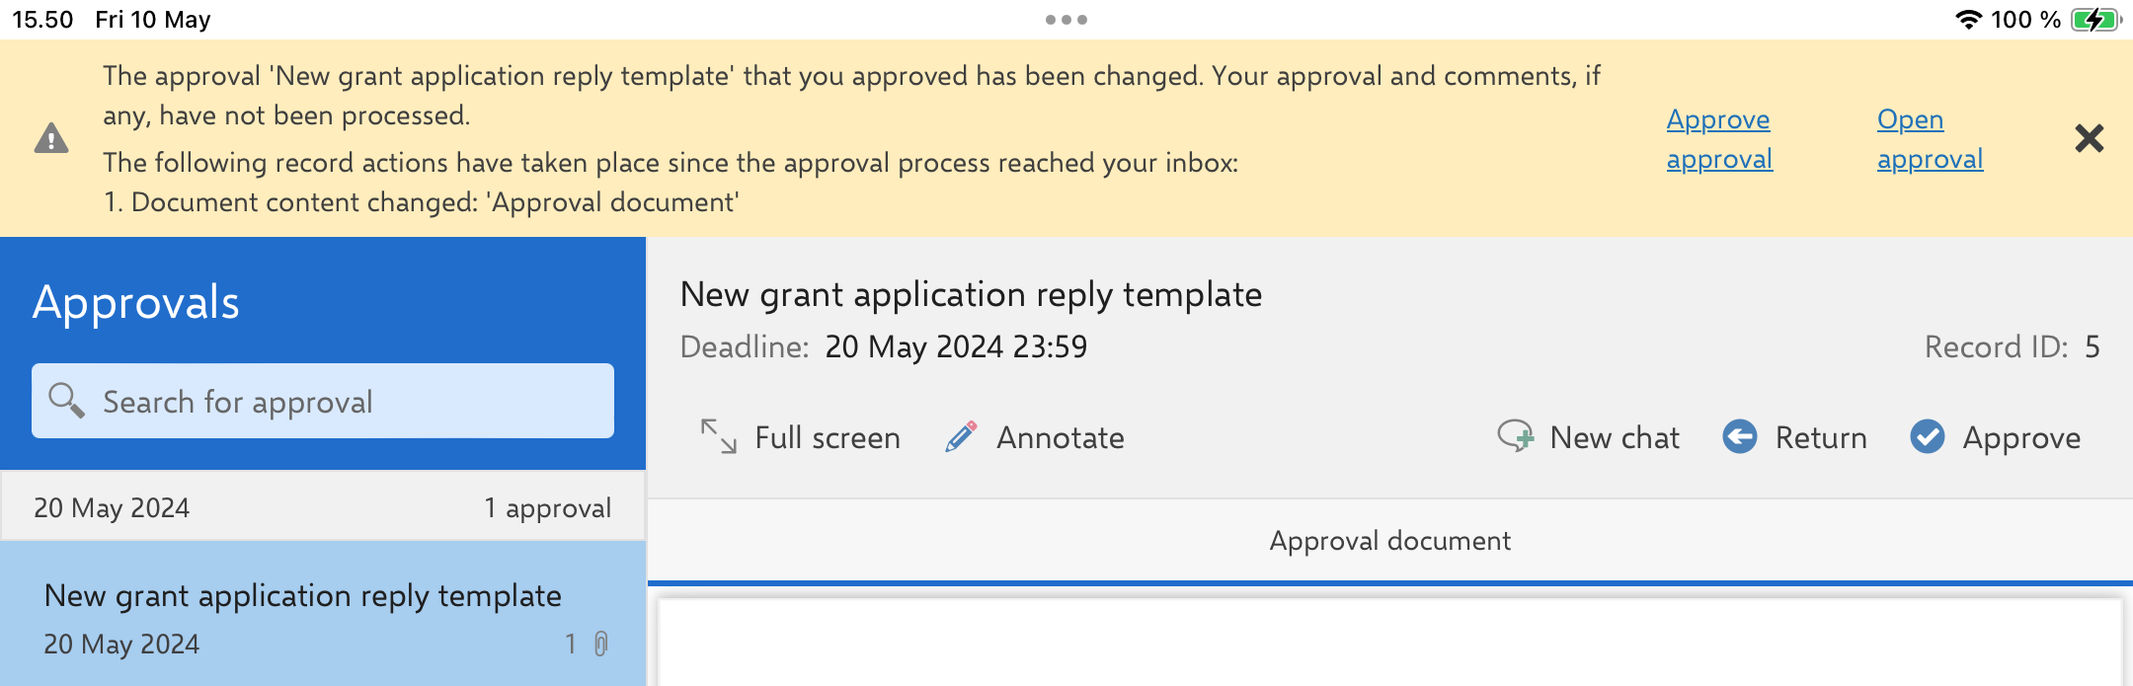Click the search magnifier icon
This screenshot has height=686, width=2133.
point(66,401)
